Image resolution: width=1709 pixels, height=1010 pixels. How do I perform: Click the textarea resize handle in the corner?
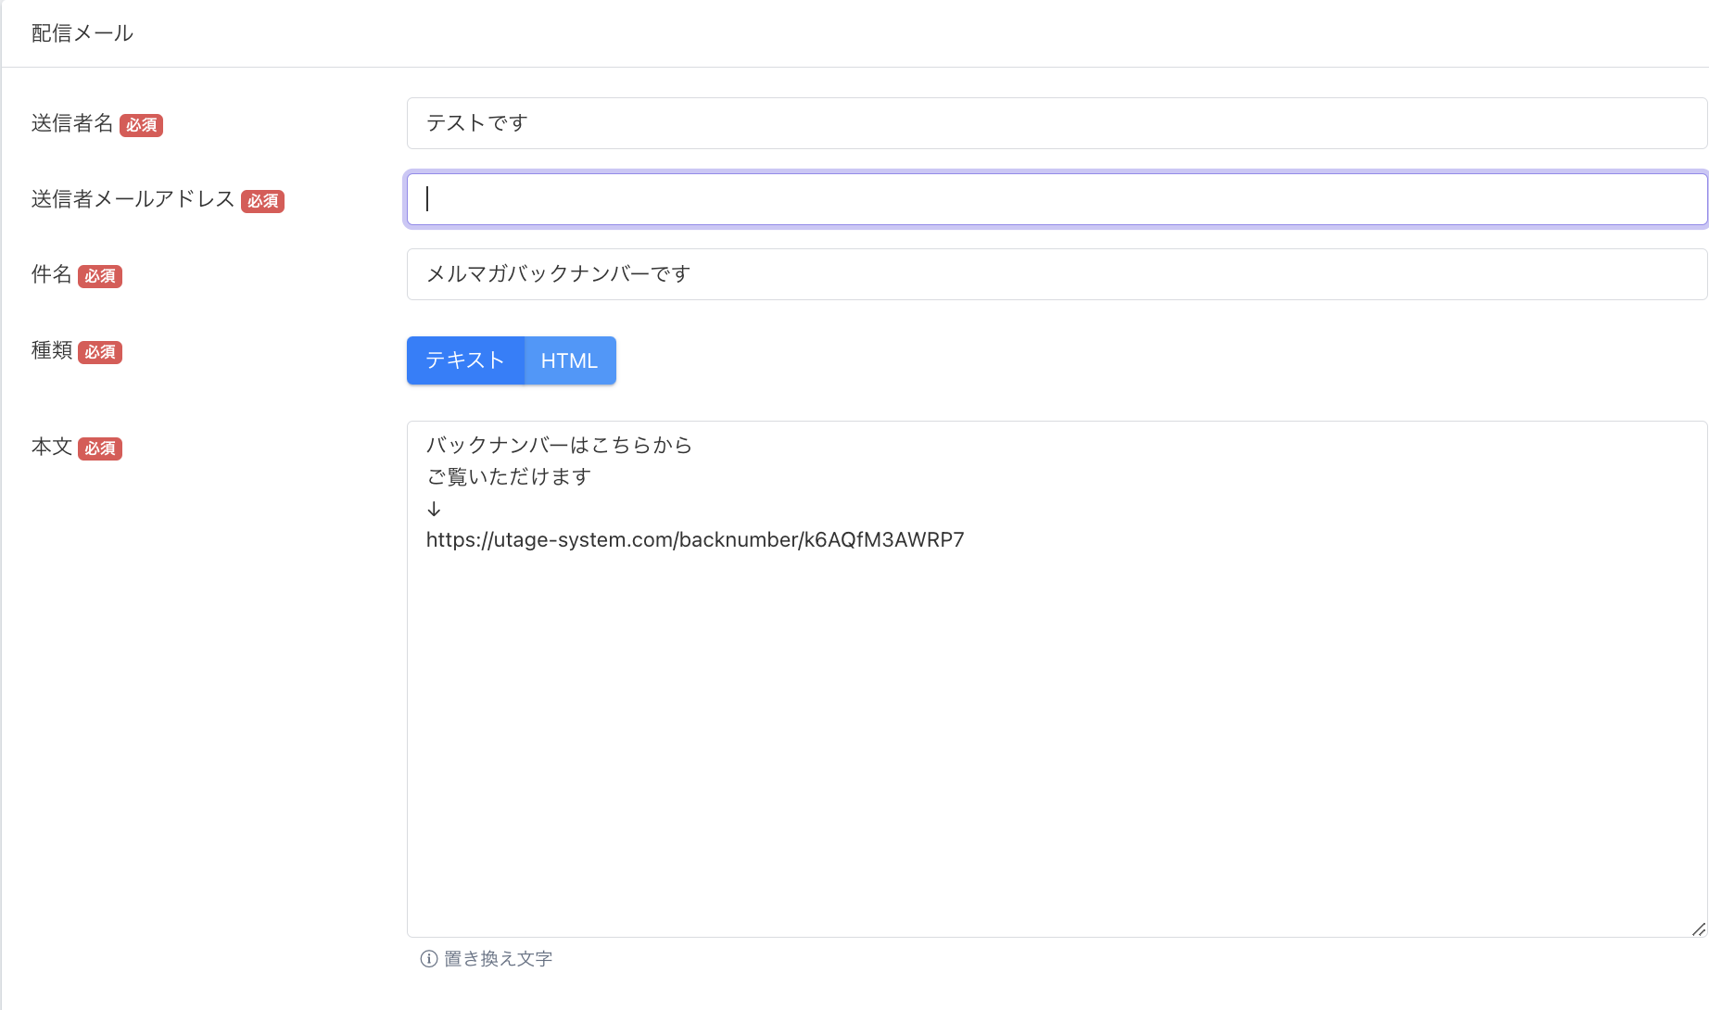tap(1698, 928)
